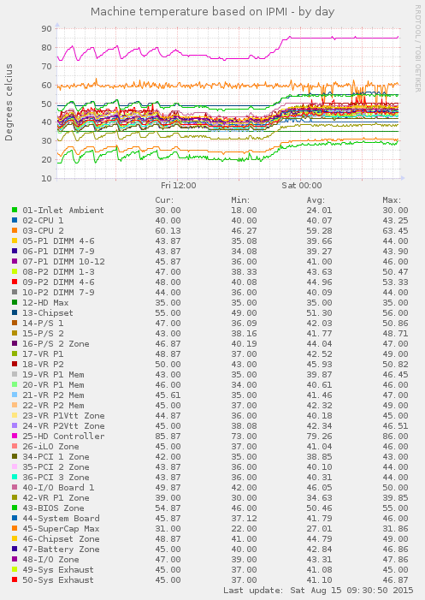The height and width of the screenshot is (600, 425).
Task: Click the orange 45-SuperCap Max swatch
Action: pyautogui.click(x=15, y=528)
